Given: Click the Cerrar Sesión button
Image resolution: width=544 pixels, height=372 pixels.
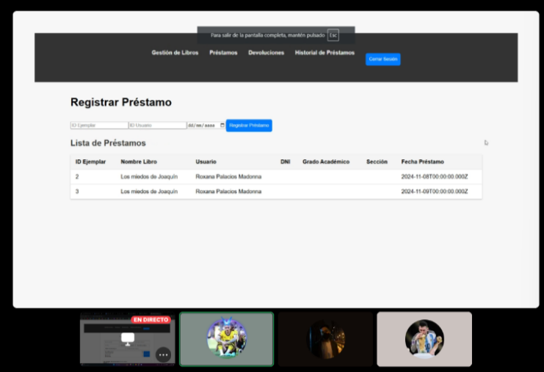Looking at the screenshot, I should click(x=382, y=59).
